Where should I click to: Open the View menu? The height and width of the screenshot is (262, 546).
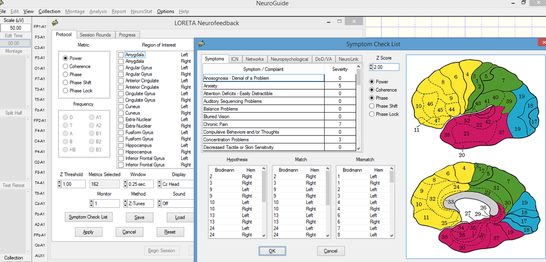click(28, 12)
